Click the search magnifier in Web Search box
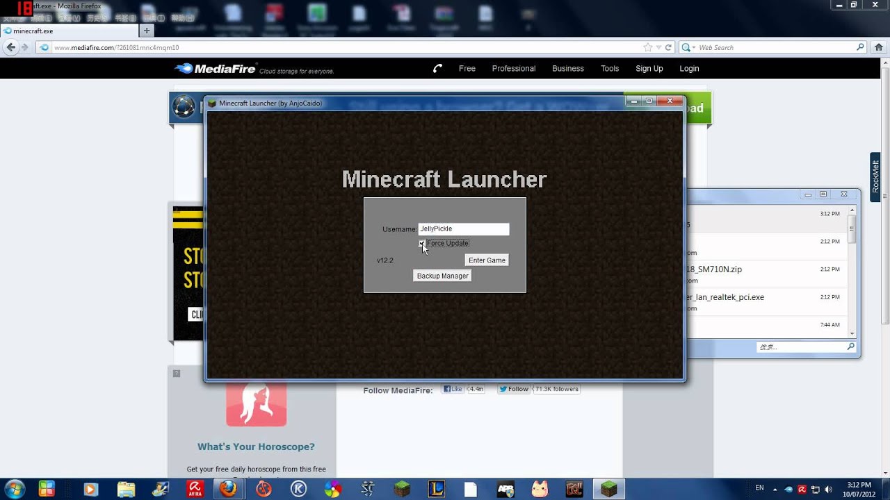 860,47
